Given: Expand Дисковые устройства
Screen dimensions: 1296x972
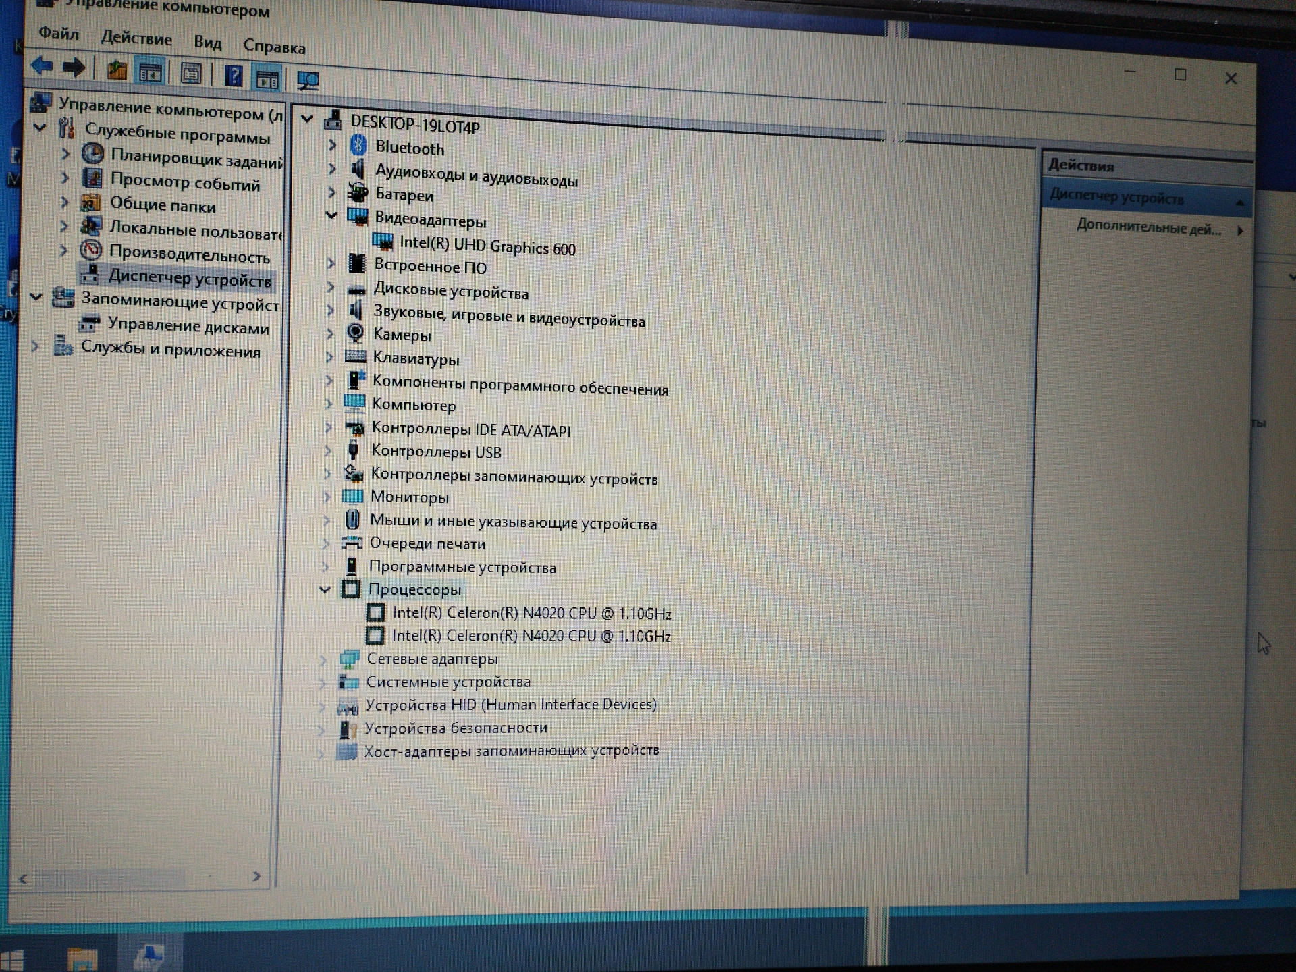Looking at the screenshot, I should point(330,286).
